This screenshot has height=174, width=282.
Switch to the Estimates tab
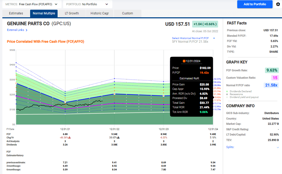tap(16, 13)
